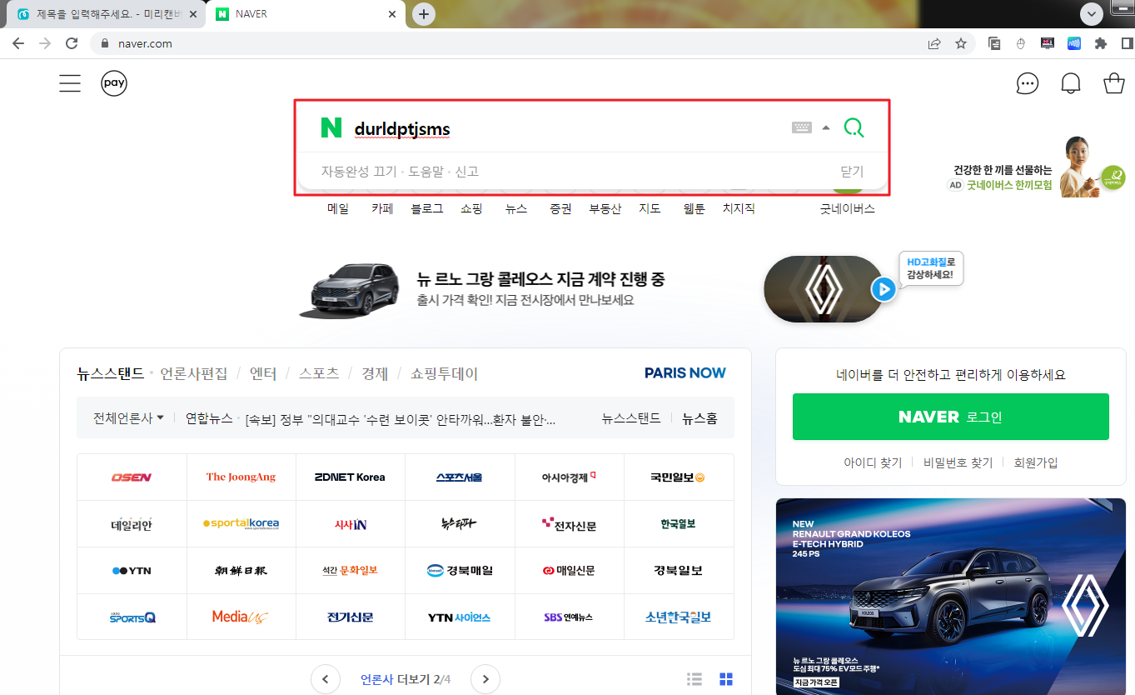1135x695 pixels.
Task: Close autocomplete panel with 닫기
Action: (x=852, y=172)
